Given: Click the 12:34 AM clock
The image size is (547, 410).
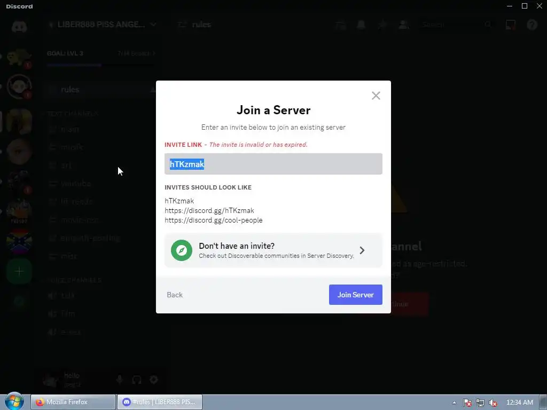Looking at the screenshot, I should (x=519, y=403).
